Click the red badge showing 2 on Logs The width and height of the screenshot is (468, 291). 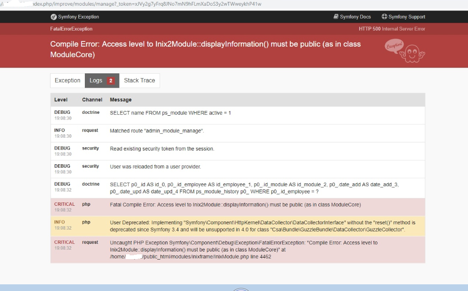coord(111,80)
